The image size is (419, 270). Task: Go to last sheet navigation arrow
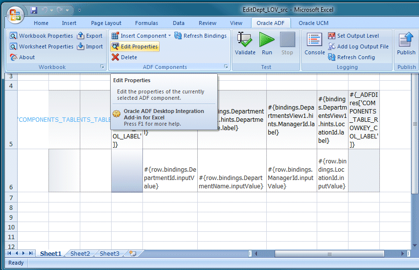(x=31, y=253)
